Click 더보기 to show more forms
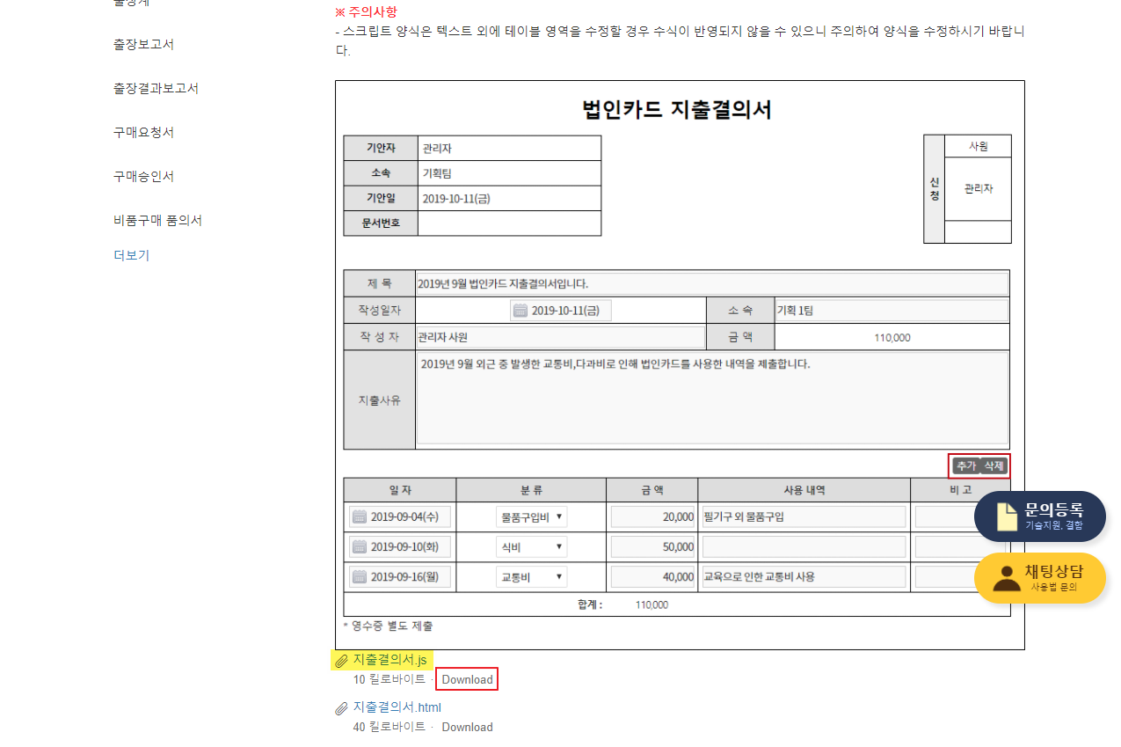Image resolution: width=1121 pixels, height=747 pixels. coord(131,255)
